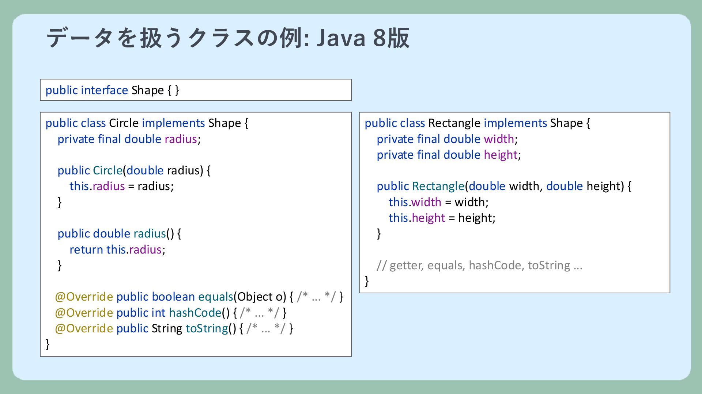The image size is (702, 394).
Task: Click 'Circle implements Shape' class declaration line
Action: (147, 123)
